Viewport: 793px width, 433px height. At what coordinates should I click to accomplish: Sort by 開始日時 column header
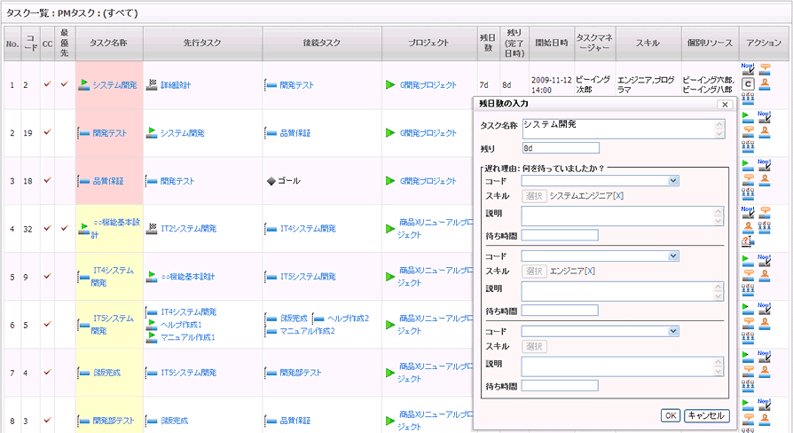[551, 43]
